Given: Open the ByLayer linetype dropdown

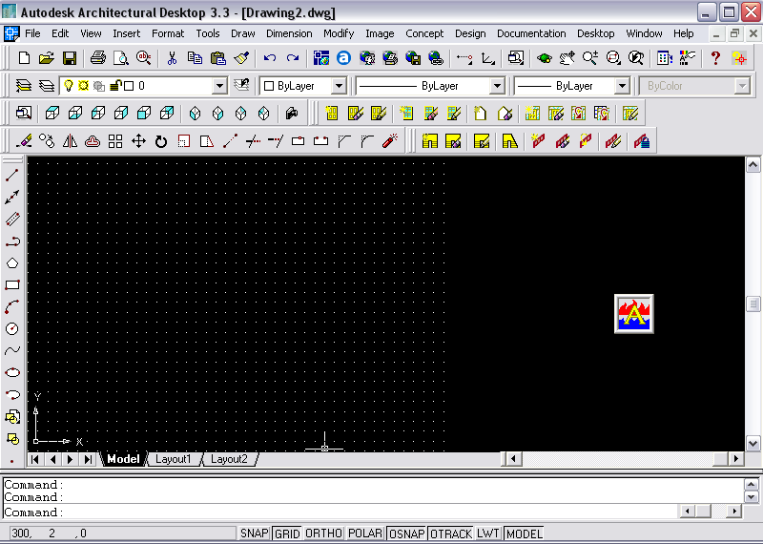Looking at the screenshot, I should point(497,86).
